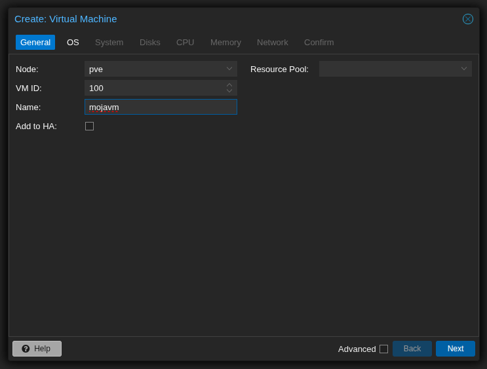Switch to the General tab
Viewport: 487px width, 369px height.
pyautogui.click(x=35, y=43)
